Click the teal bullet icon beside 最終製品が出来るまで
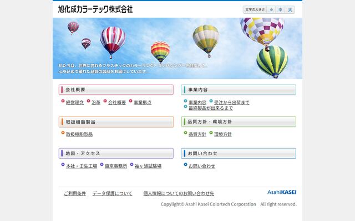The height and width of the screenshot is (221, 355). [185, 107]
